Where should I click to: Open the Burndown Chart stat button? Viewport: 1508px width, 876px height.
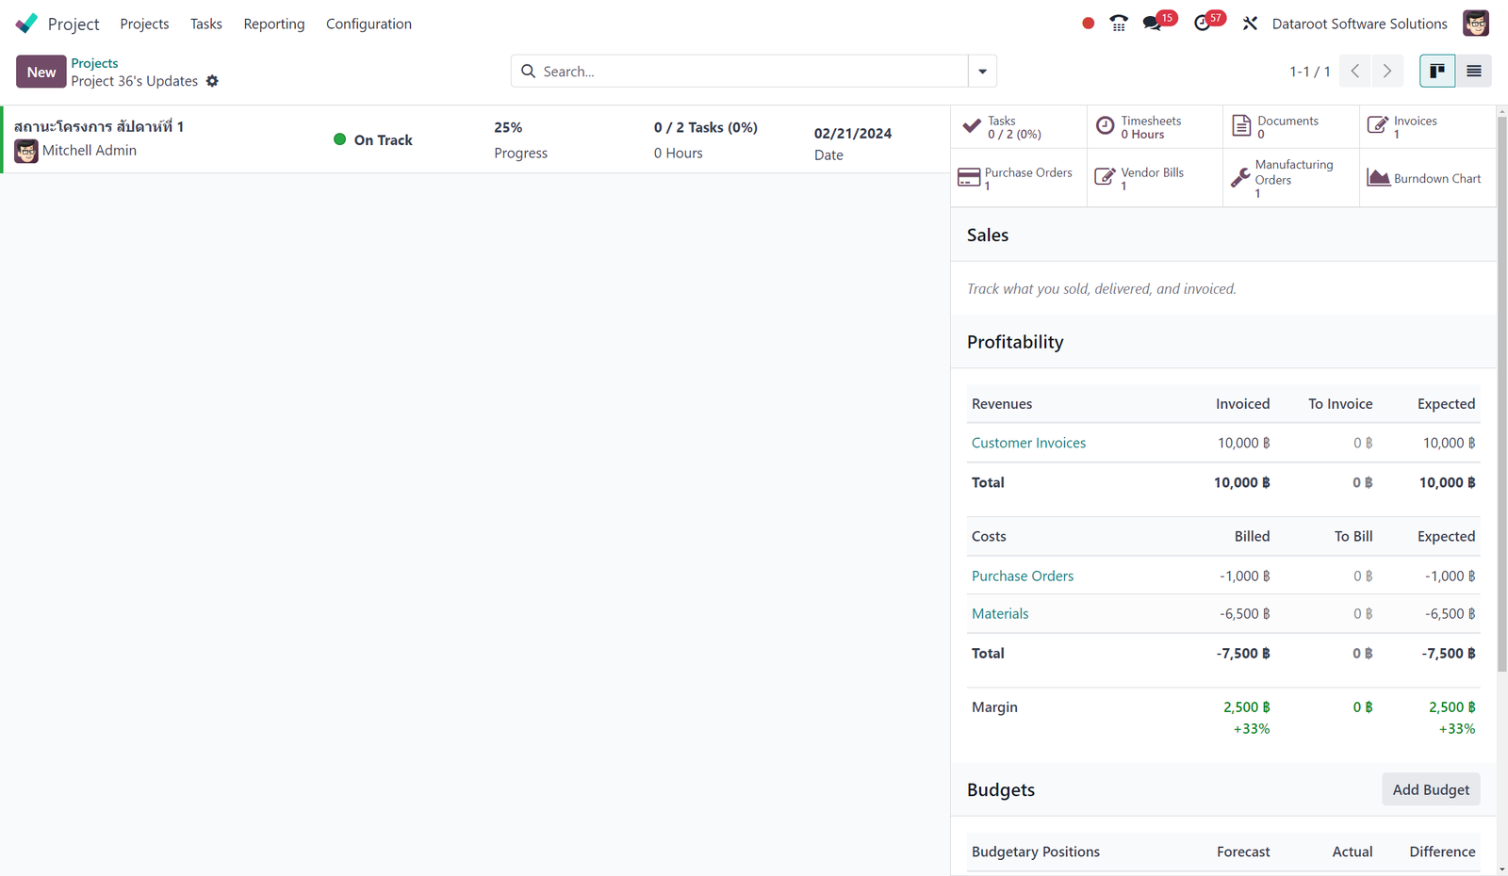pos(1427,178)
